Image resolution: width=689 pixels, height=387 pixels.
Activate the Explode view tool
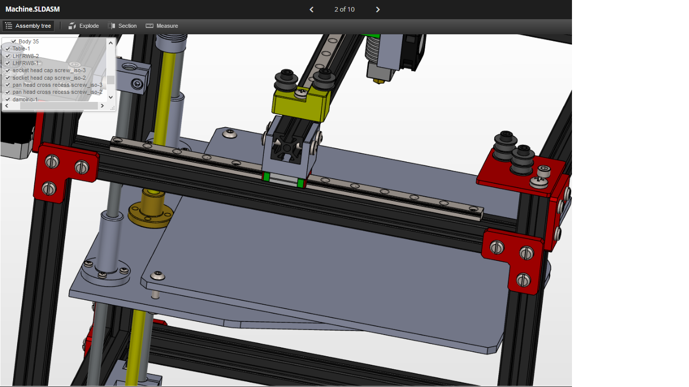pyautogui.click(x=84, y=26)
